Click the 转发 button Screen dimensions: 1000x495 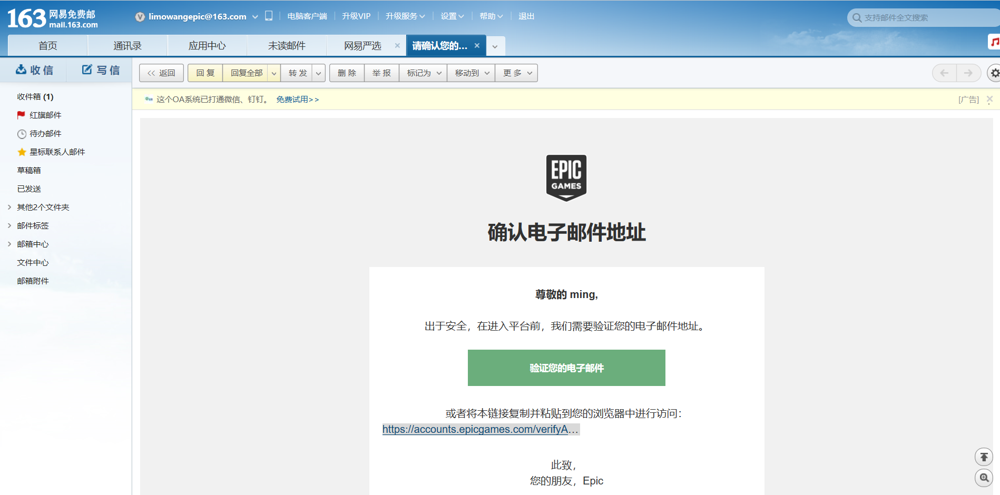[x=297, y=73]
